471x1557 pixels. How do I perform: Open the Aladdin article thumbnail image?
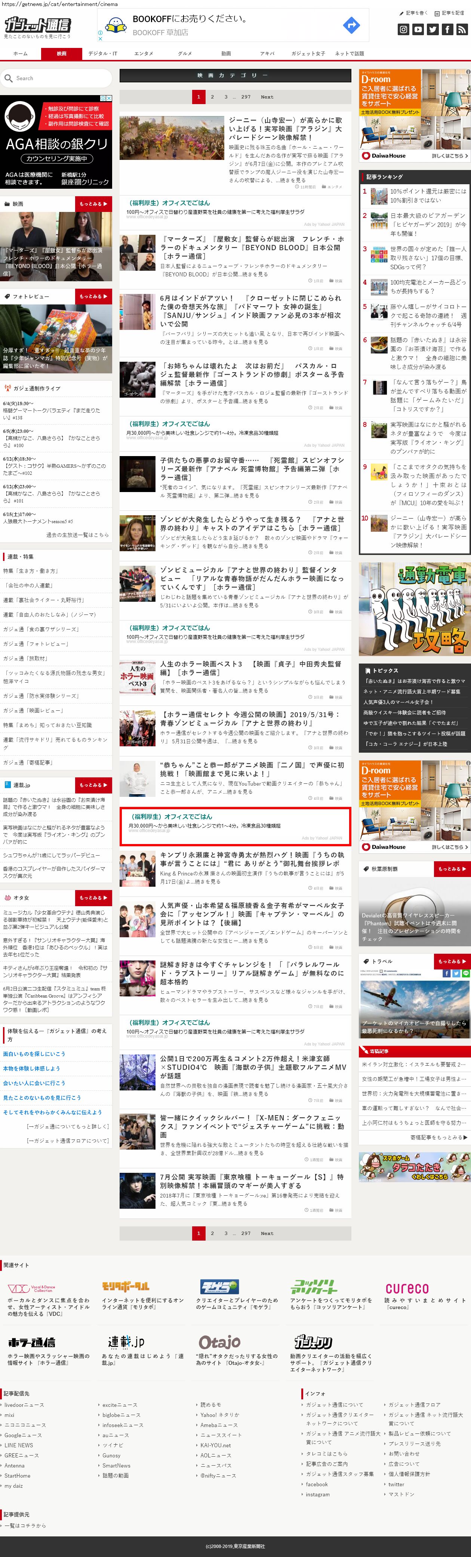[x=172, y=139]
